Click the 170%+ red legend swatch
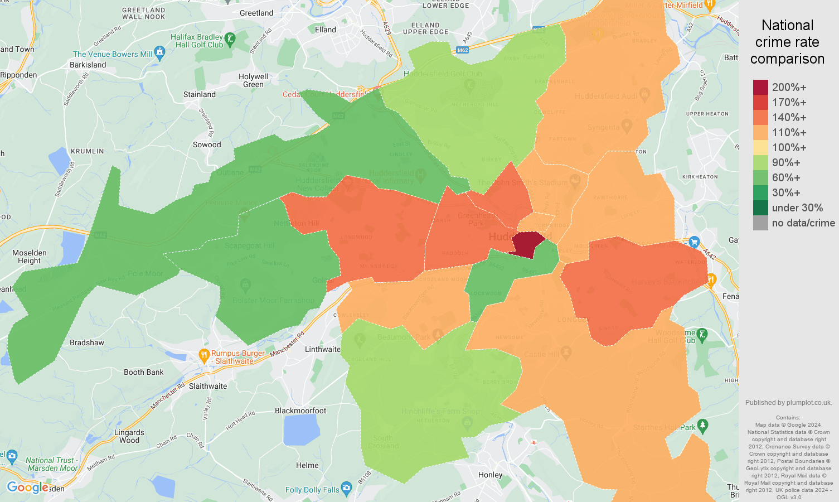The image size is (839, 502). pyautogui.click(x=760, y=103)
